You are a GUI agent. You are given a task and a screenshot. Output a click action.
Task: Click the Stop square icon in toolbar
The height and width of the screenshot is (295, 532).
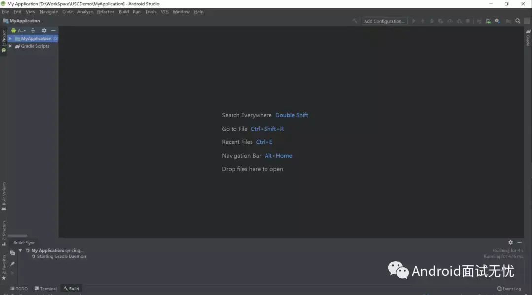(468, 21)
